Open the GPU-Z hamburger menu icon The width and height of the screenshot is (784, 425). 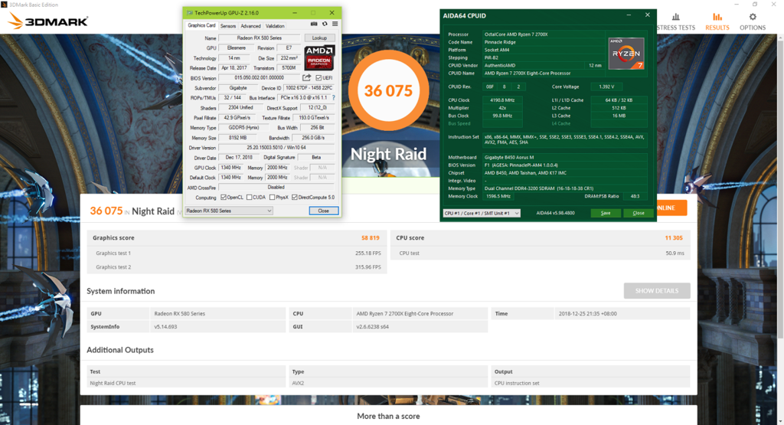[335, 24]
